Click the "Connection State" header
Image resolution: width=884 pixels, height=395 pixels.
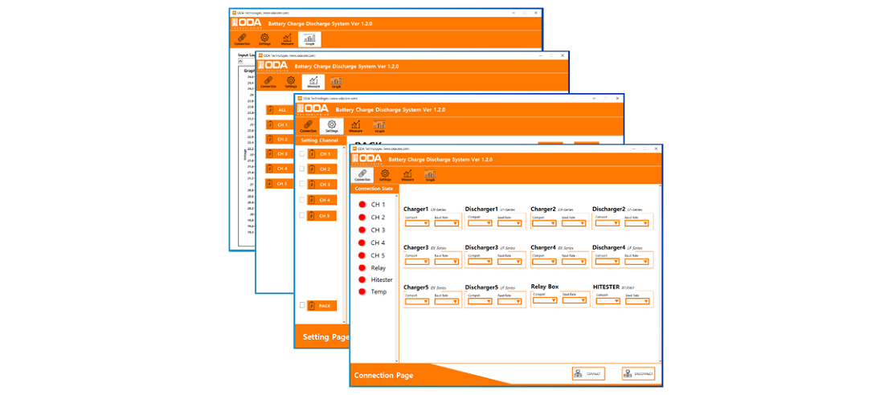pos(374,189)
